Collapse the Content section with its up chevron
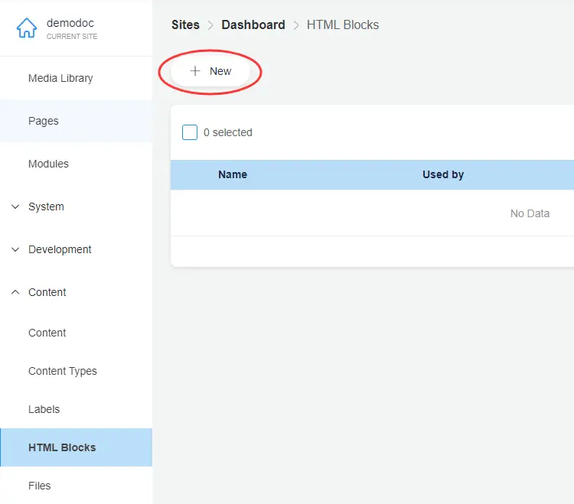This screenshot has width=574, height=504. 15,292
